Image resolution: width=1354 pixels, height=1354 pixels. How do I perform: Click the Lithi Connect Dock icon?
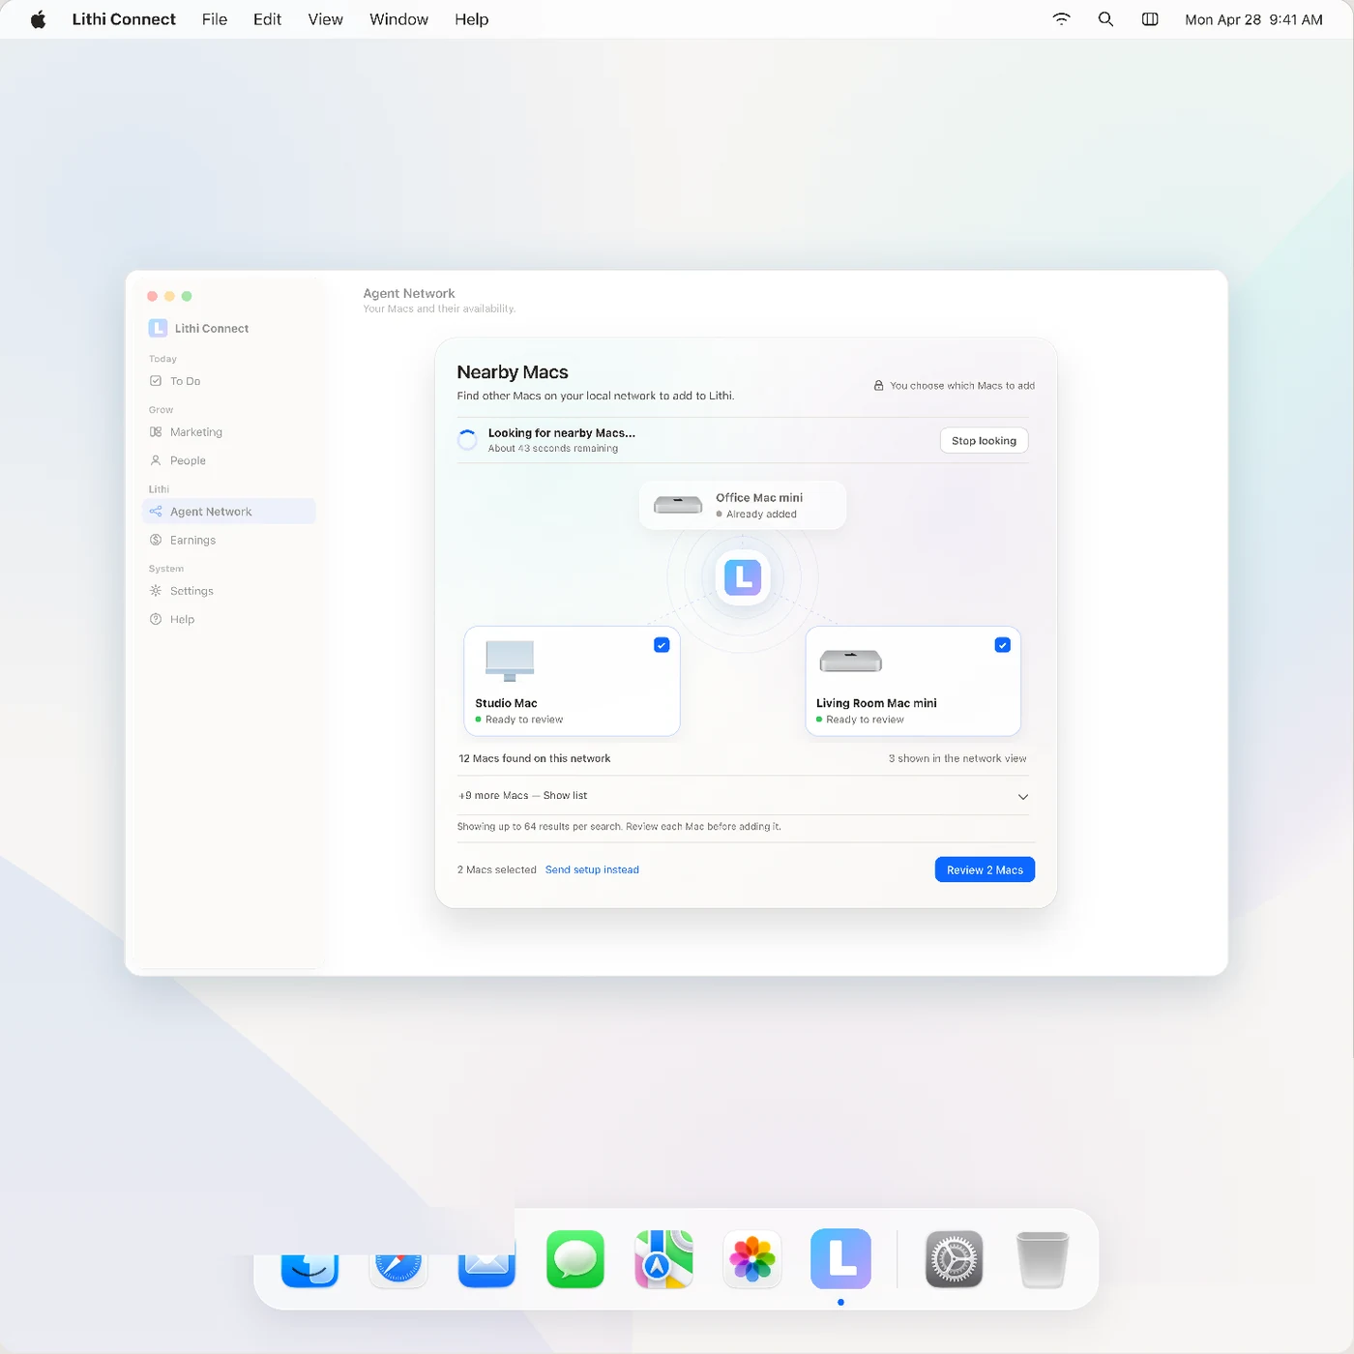(840, 1259)
